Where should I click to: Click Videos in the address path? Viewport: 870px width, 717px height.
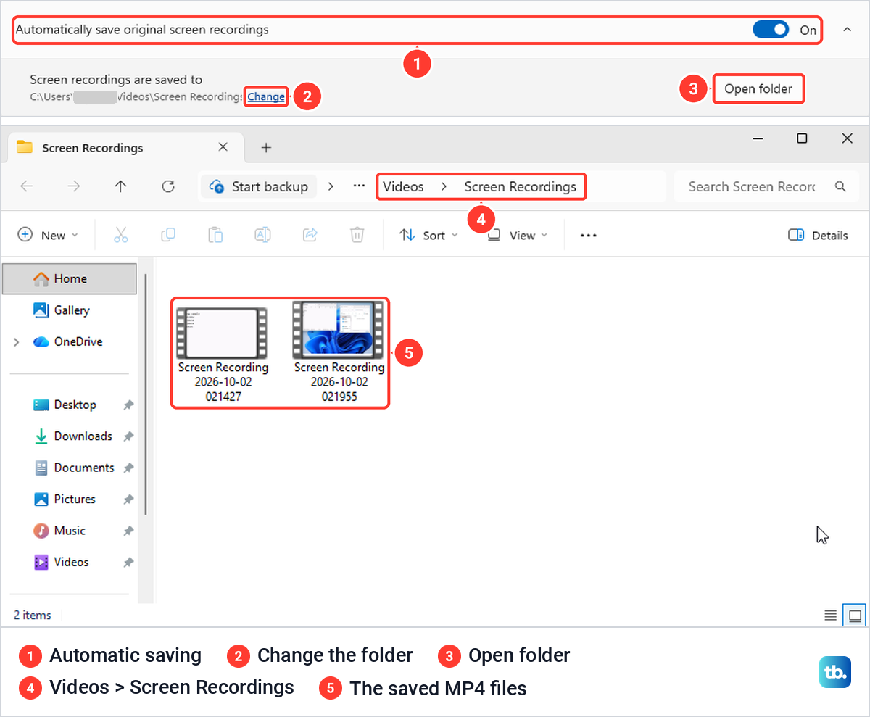point(403,186)
